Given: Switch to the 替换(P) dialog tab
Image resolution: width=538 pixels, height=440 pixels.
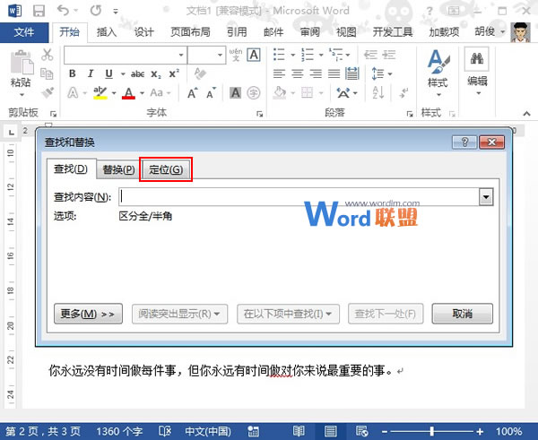Looking at the screenshot, I should coord(118,169).
